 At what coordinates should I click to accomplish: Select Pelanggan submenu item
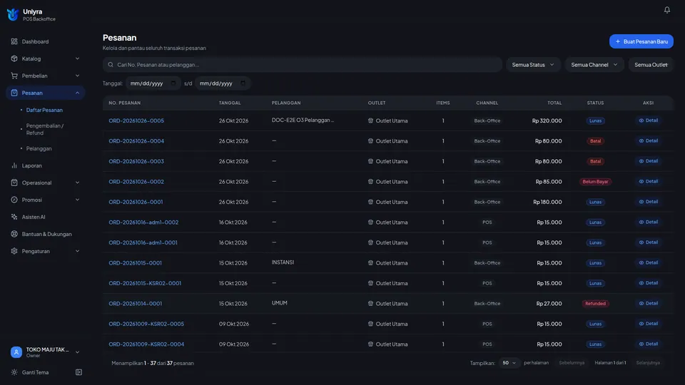(x=39, y=148)
